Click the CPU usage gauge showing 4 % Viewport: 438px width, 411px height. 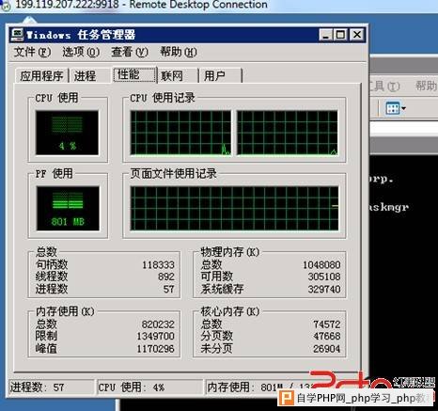(x=67, y=133)
